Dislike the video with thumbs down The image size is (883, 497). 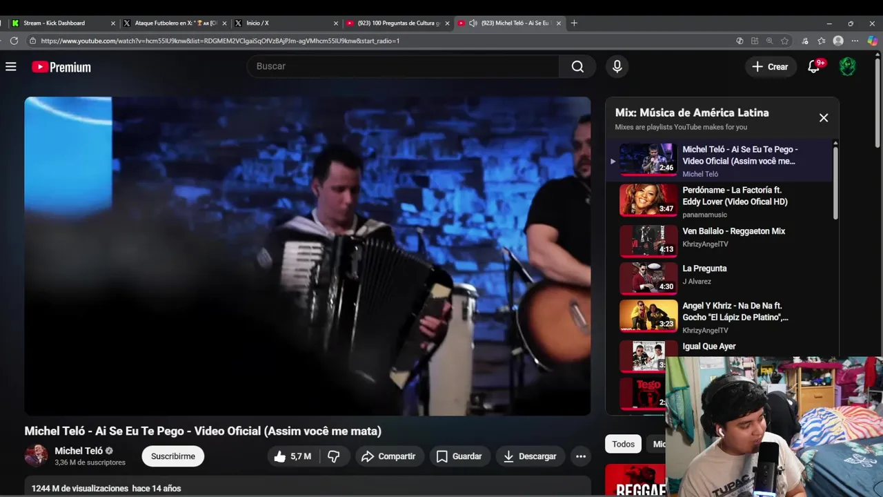point(334,456)
